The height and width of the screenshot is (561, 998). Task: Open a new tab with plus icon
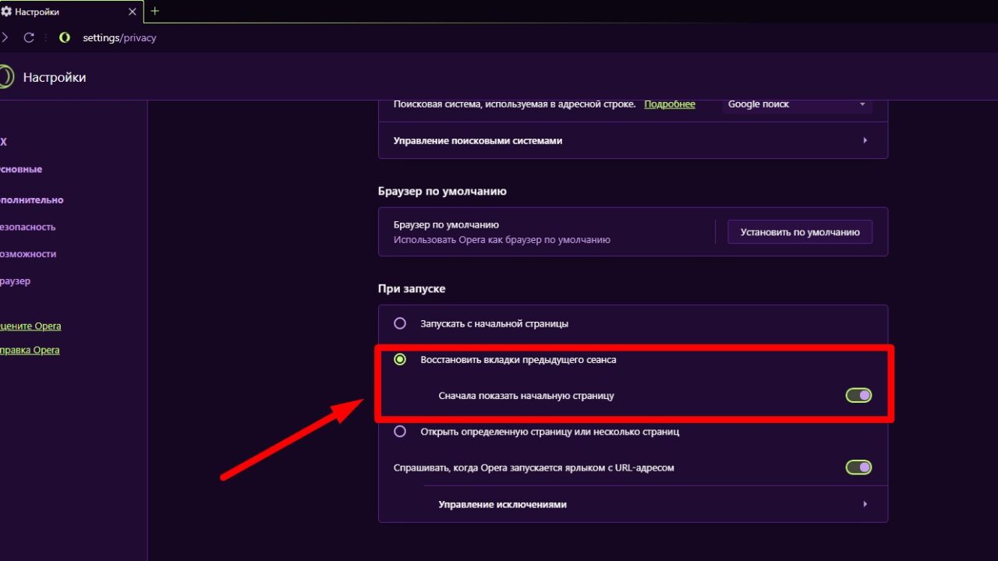coord(154,11)
